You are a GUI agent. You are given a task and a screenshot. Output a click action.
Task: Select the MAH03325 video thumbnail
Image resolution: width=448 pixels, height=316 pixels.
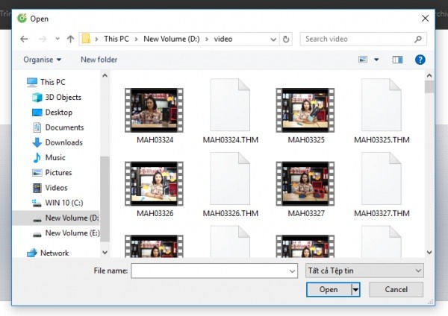[305, 116]
